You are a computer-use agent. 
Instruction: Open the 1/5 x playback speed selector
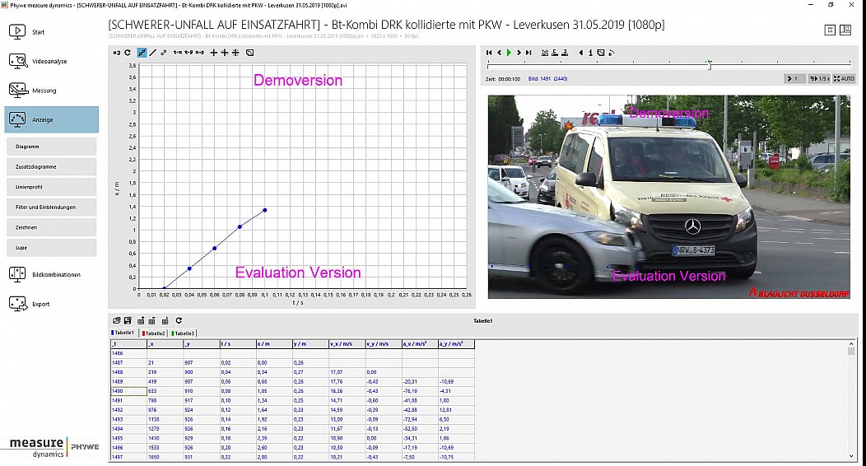819,79
